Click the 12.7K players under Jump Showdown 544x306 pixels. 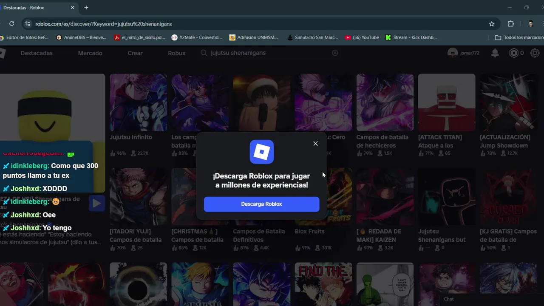point(509,153)
